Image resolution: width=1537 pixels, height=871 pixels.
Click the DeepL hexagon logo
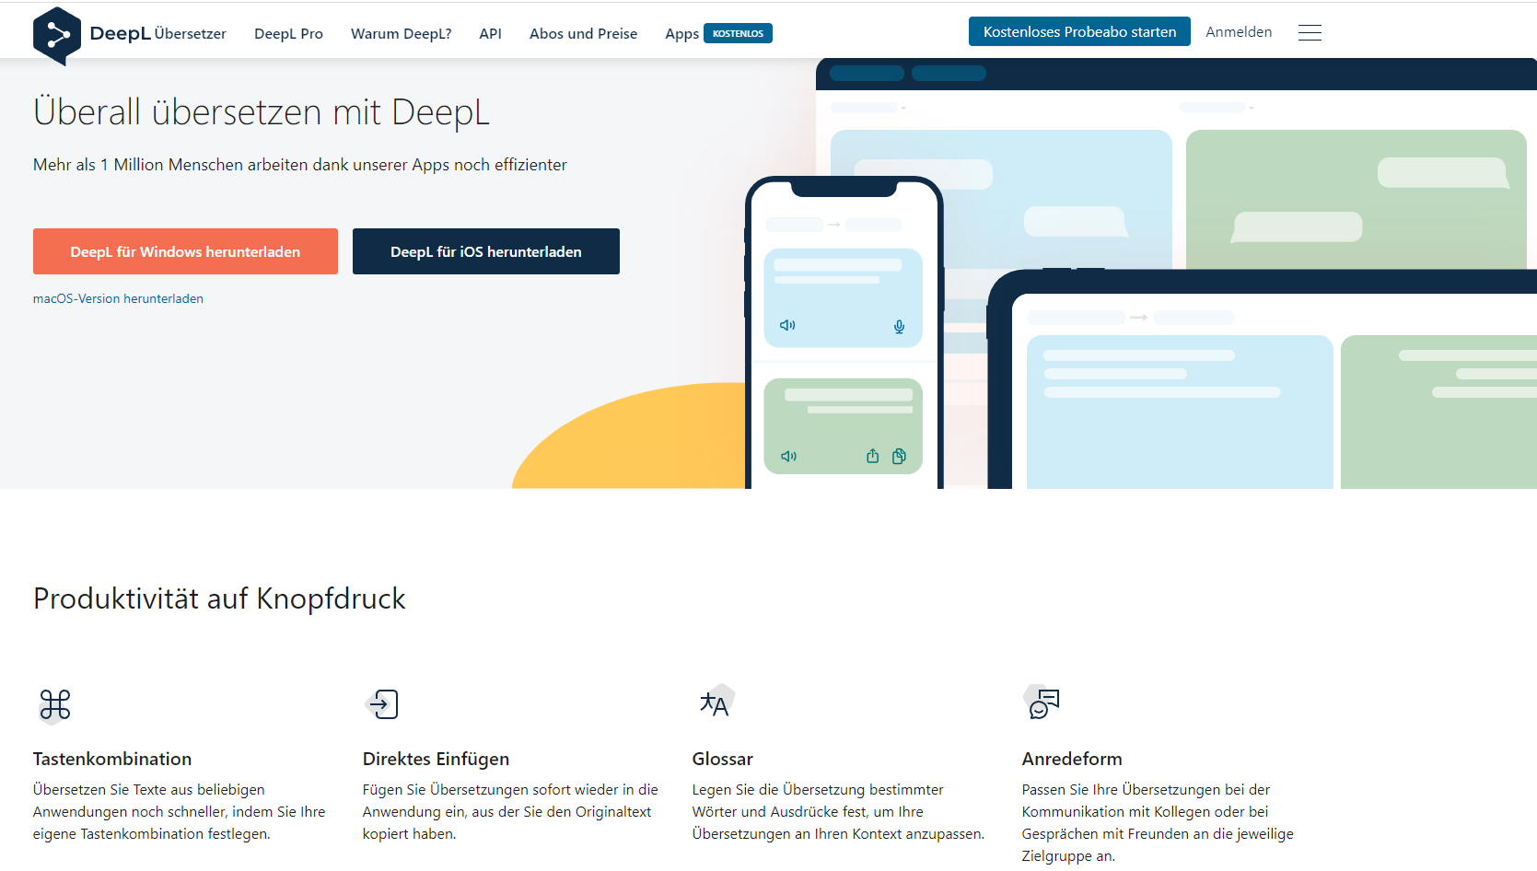coord(57,36)
